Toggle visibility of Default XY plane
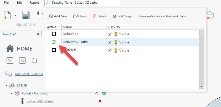The width and height of the screenshot is (221, 107). pos(110,34)
